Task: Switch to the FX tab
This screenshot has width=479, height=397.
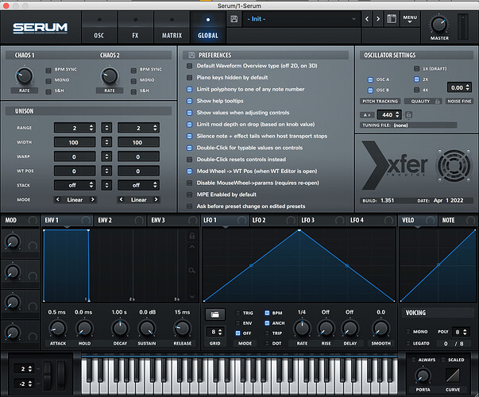Action: click(135, 28)
